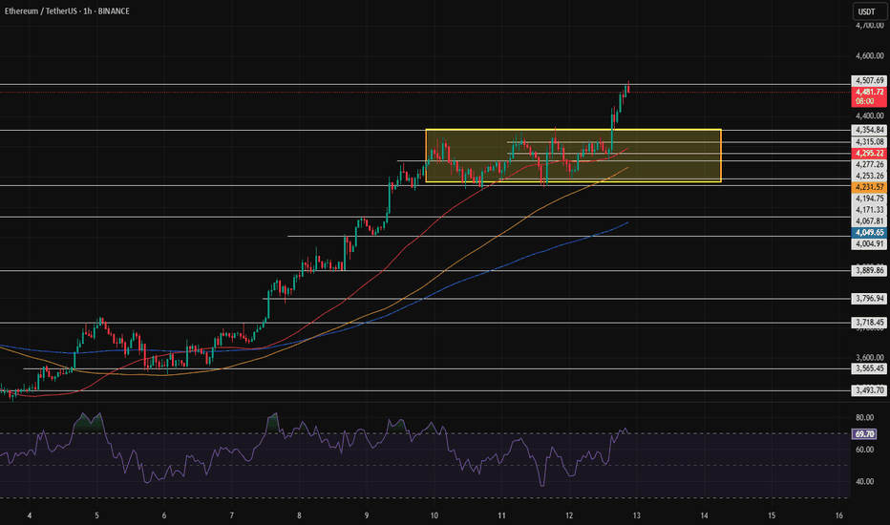Select the 4,507.69 price level label
This screenshot has width=890, height=525.
coord(869,80)
